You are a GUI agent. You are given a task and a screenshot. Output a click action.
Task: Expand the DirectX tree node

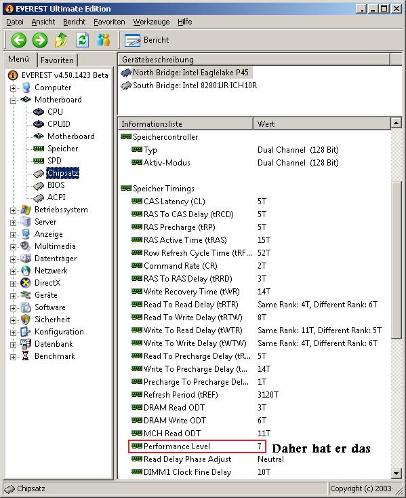point(13,284)
